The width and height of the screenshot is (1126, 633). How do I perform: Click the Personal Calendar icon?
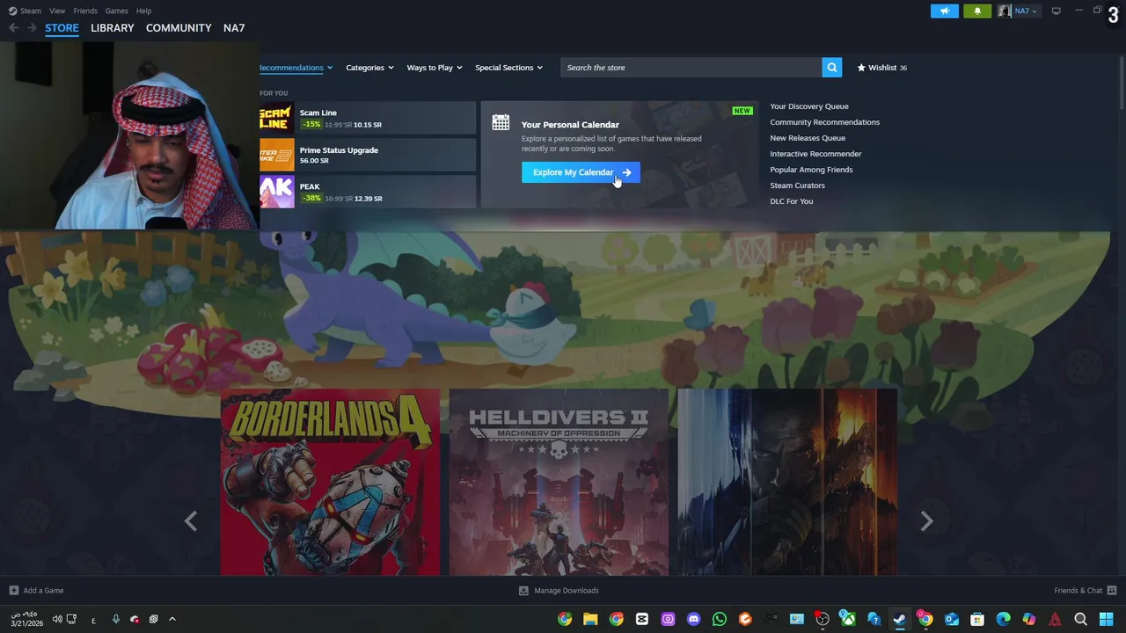pos(501,123)
